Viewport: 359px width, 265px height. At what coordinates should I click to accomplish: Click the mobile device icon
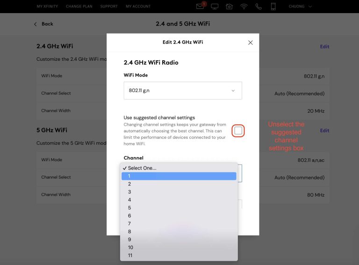tap(273, 7)
